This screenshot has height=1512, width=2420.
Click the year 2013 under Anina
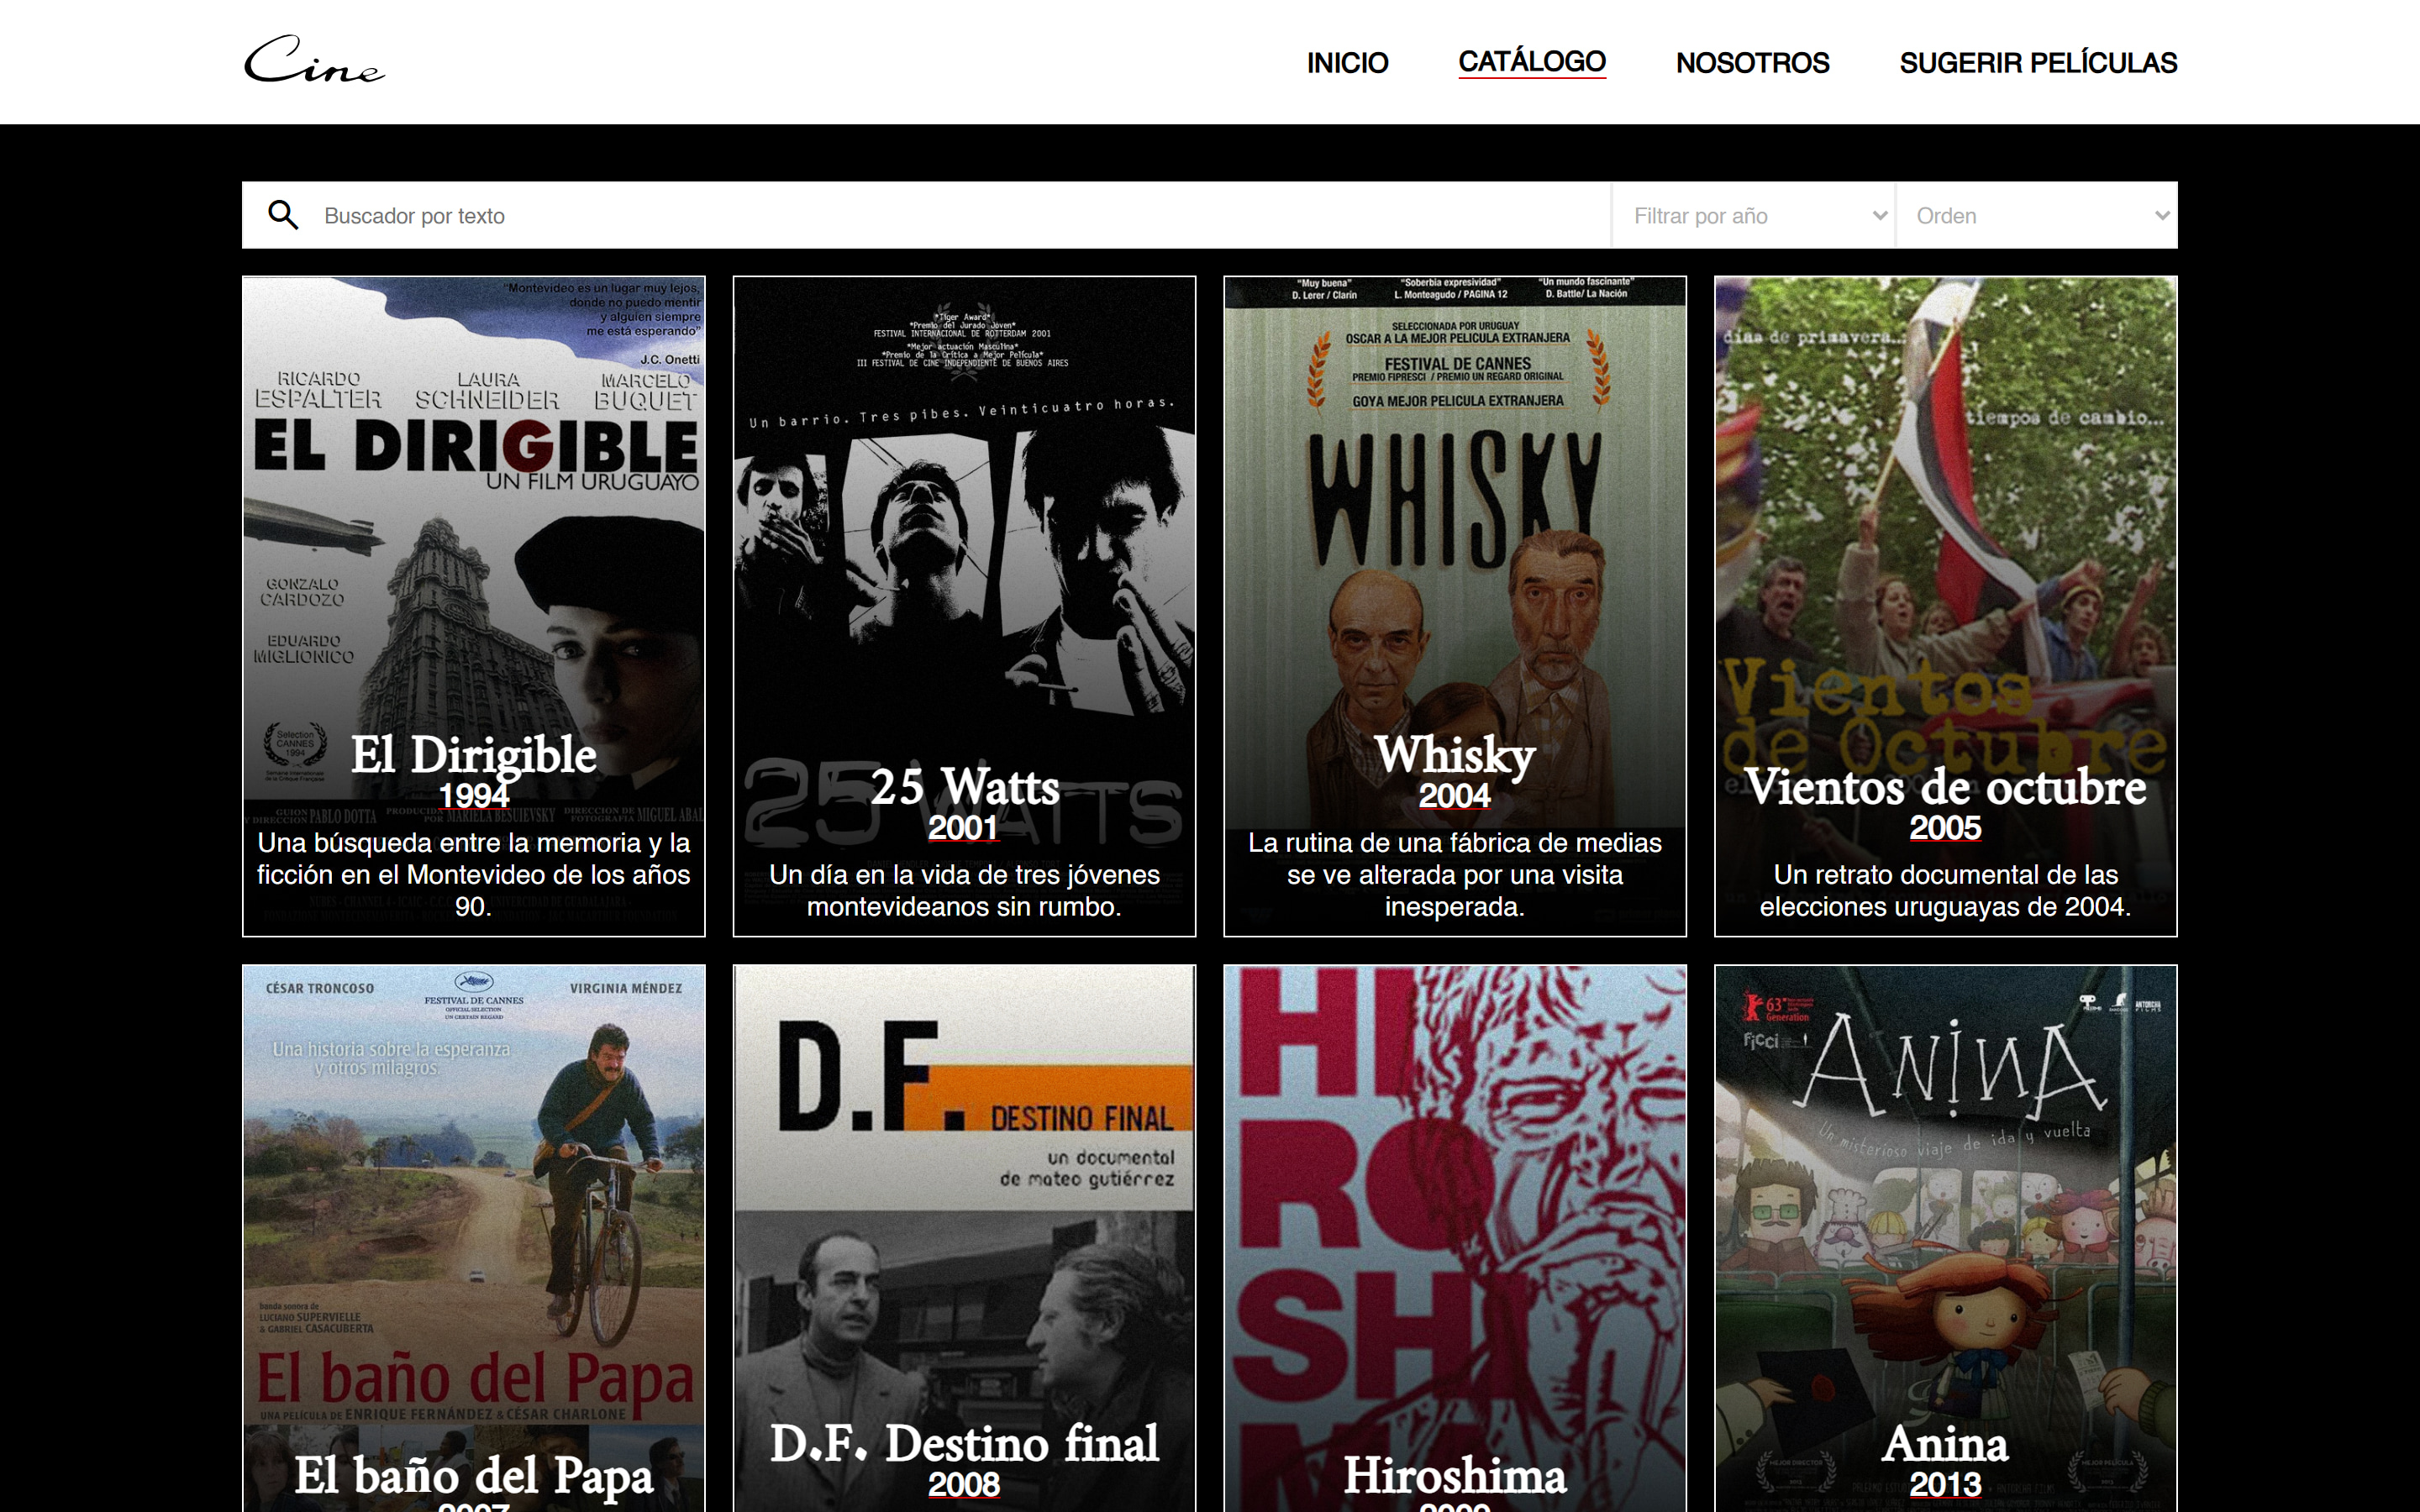[1946, 1484]
